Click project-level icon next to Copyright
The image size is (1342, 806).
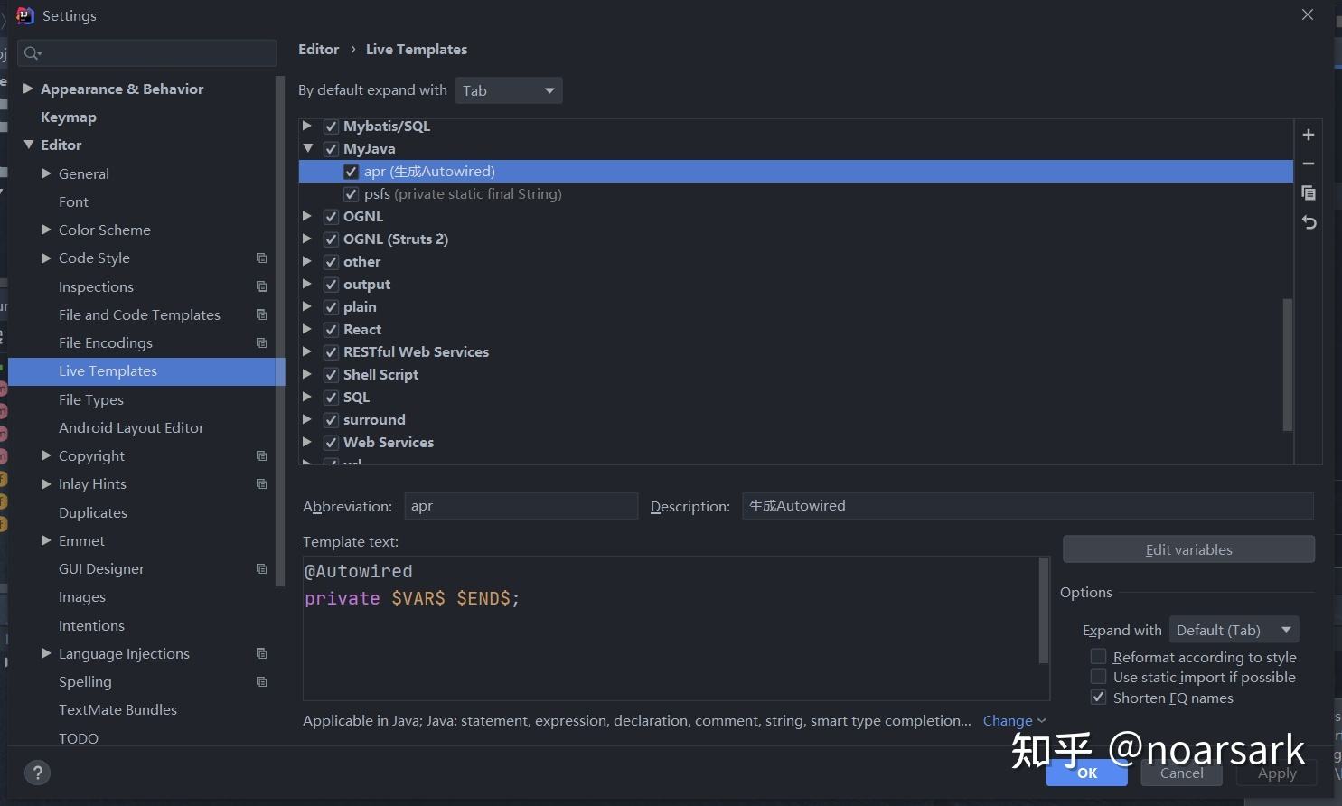coord(261,455)
